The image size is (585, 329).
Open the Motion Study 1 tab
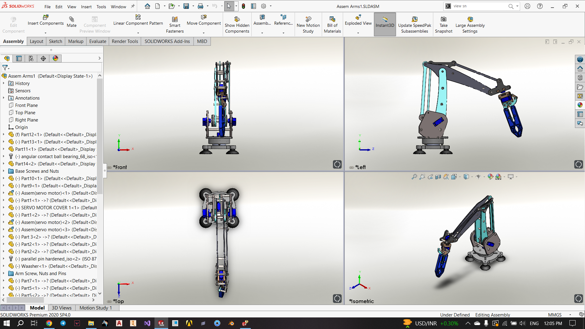pos(96,308)
